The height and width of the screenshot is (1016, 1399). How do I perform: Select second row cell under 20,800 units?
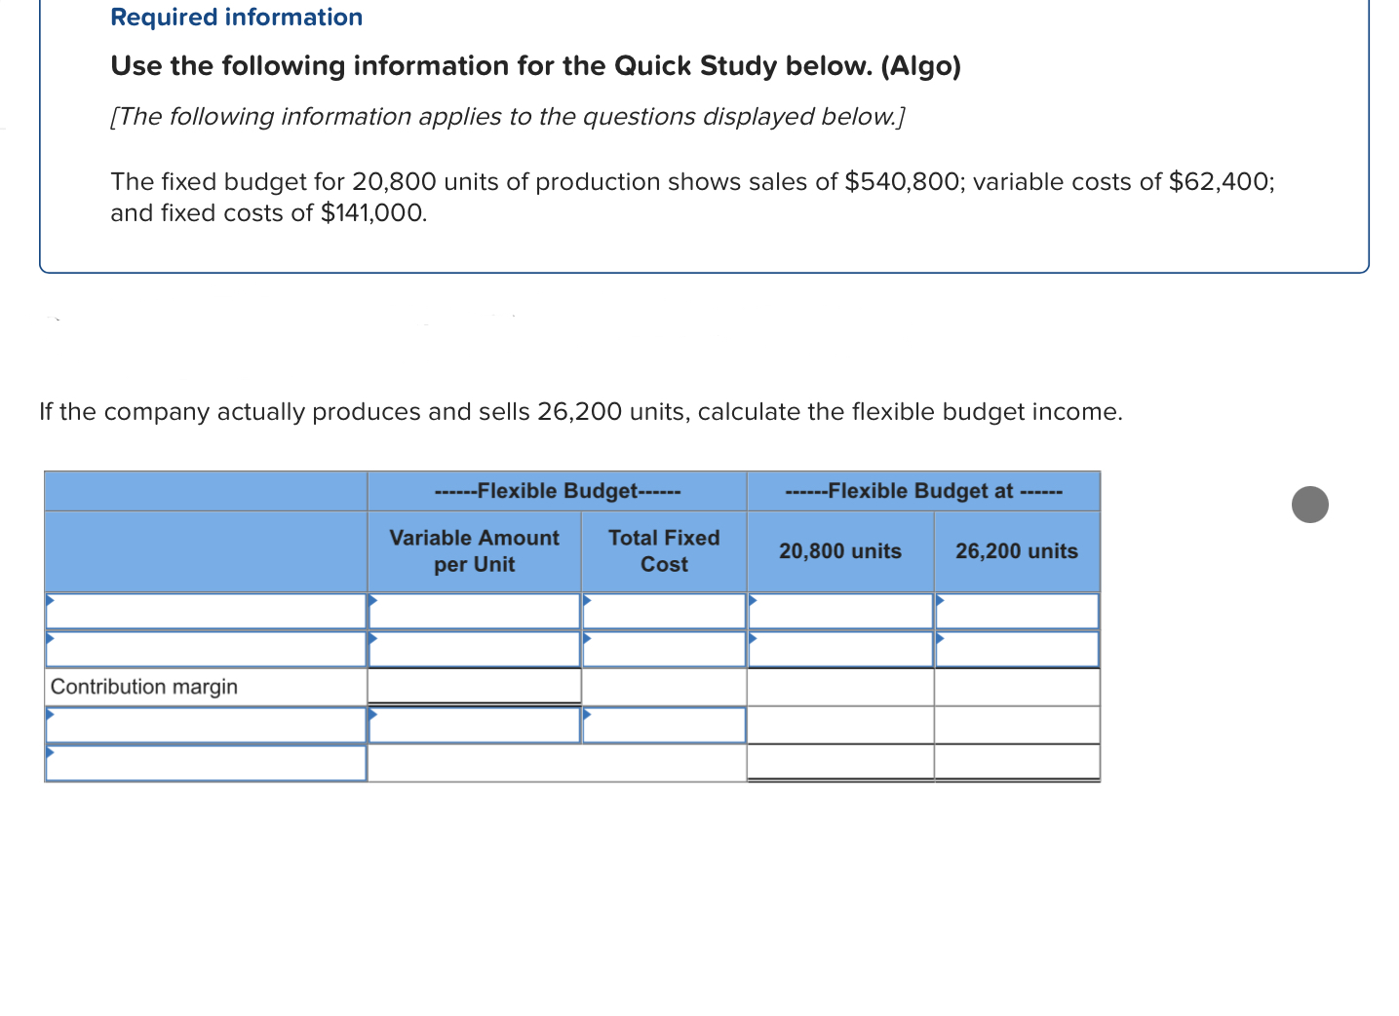840,649
